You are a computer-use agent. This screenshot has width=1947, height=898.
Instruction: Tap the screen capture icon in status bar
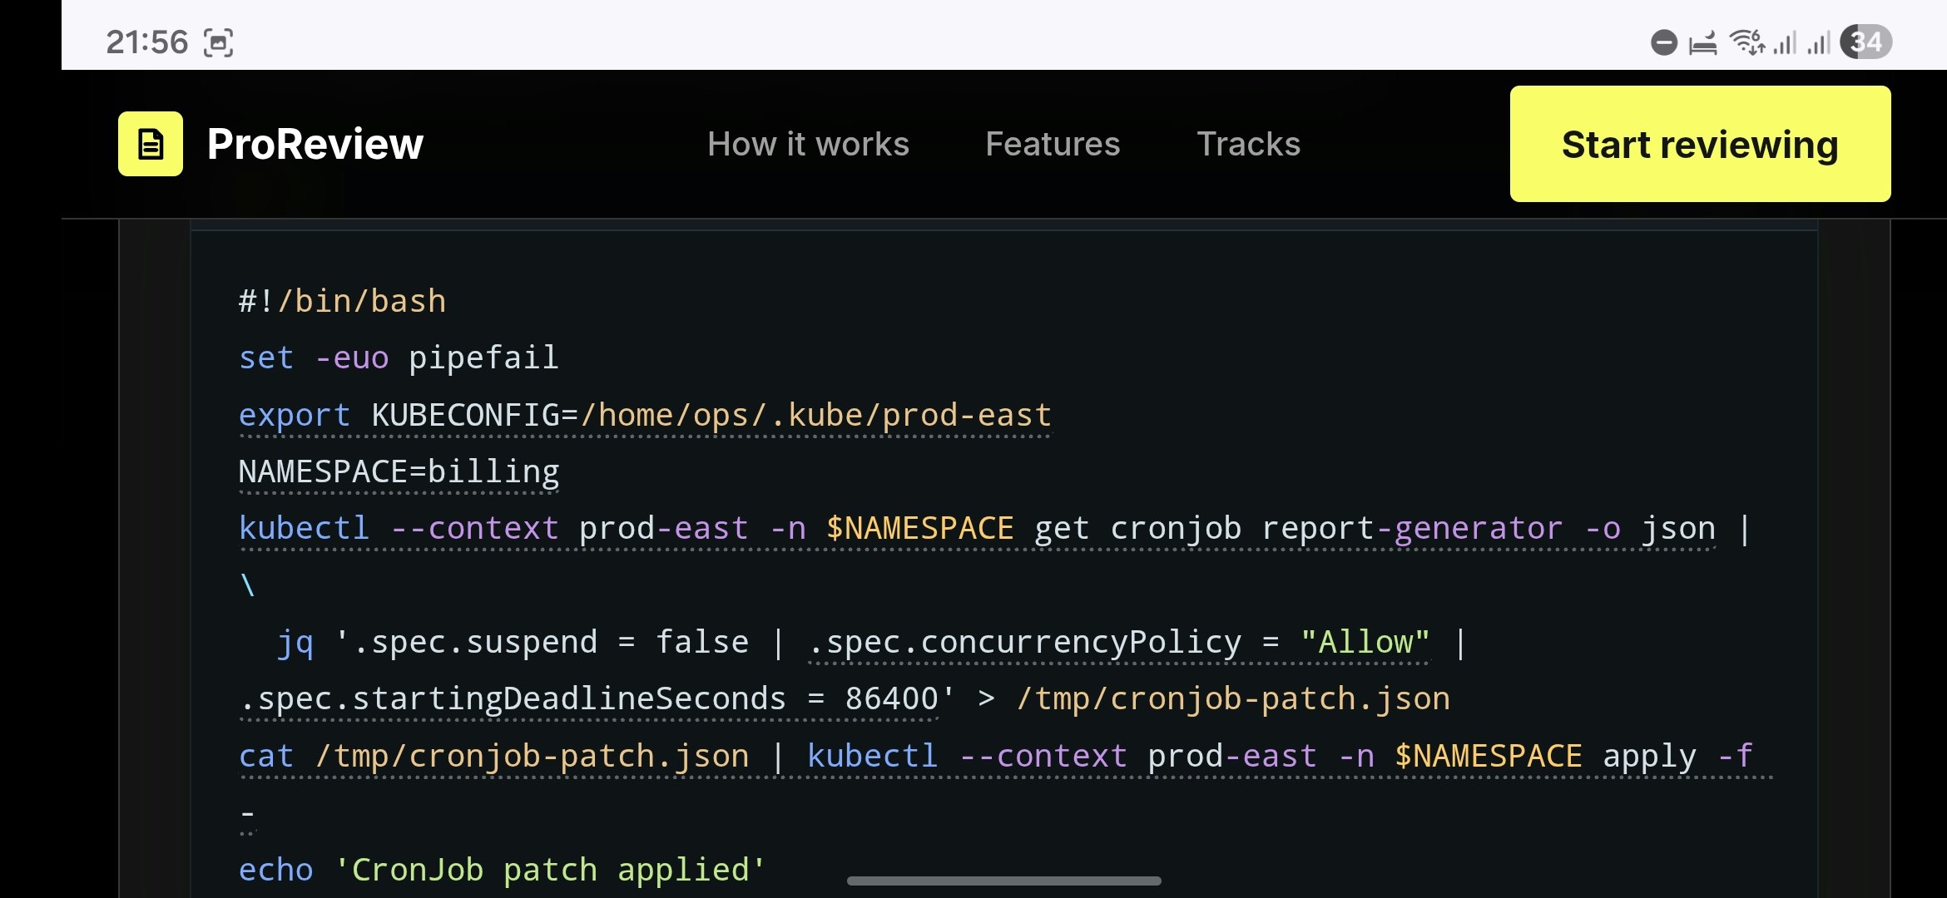pyautogui.click(x=218, y=42)
